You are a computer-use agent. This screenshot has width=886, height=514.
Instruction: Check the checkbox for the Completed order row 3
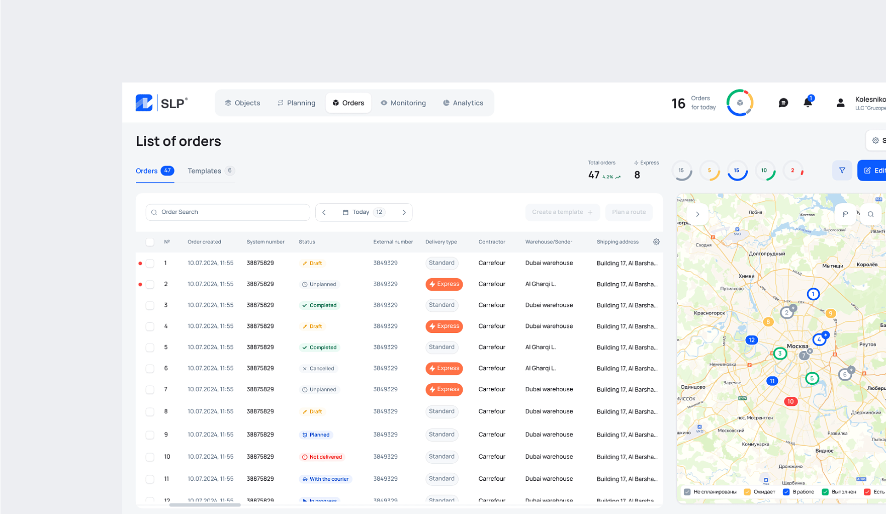pyautogui.click(x=150, y=305)
